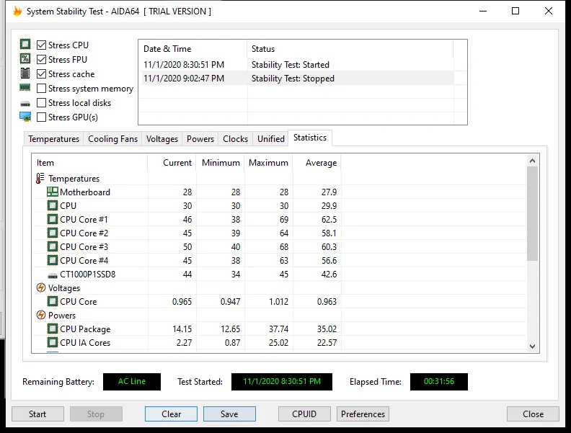The width and height of the screenshot is (571, 433).
Task: Select the Clocks tab
Action: click(235, 139)
